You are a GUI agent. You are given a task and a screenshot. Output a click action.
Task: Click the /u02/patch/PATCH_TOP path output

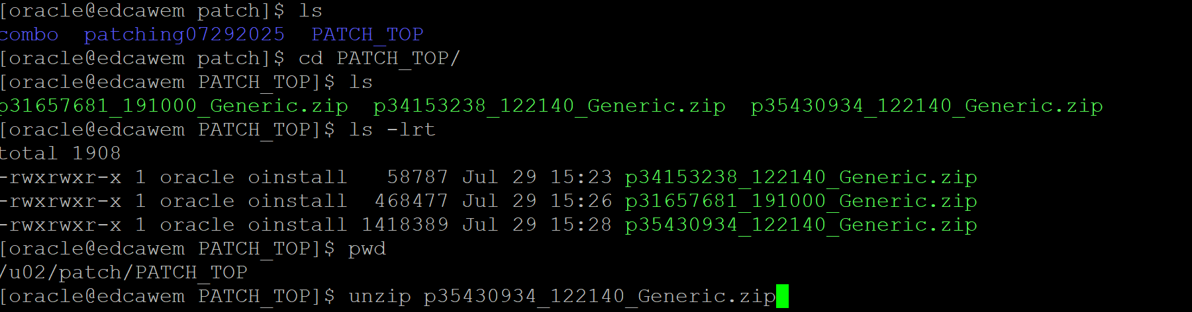[124, 272]
